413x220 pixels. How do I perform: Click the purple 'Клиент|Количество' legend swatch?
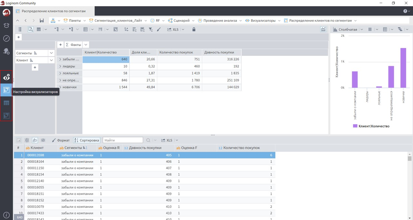coord(355,126)
